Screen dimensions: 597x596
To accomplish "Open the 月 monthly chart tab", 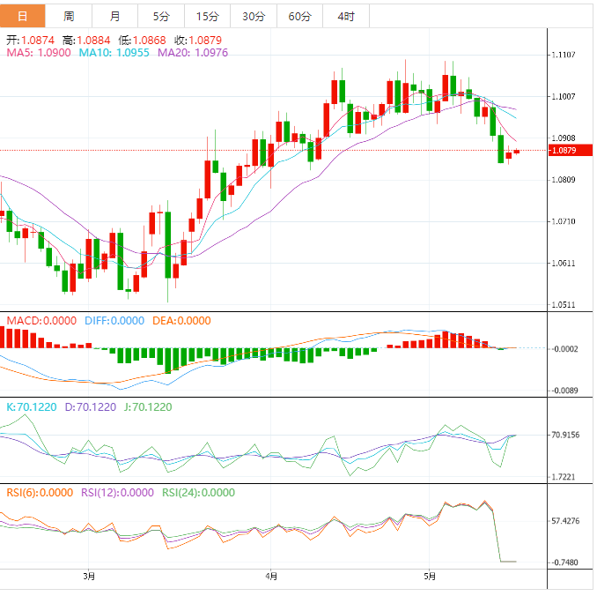I will (x=115, y=17).
